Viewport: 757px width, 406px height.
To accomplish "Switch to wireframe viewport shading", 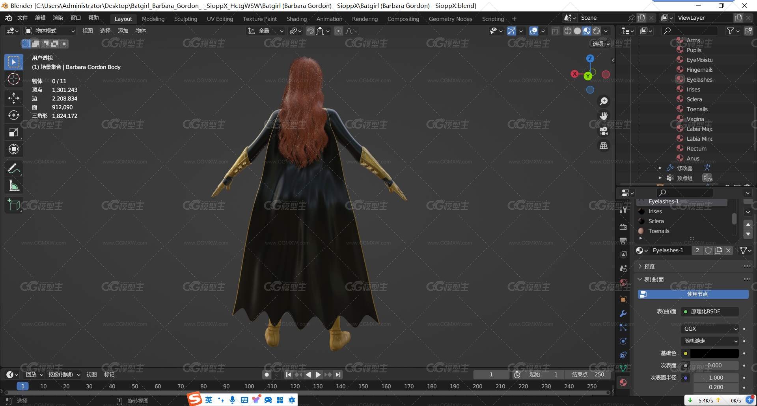I will [x=568, y=31].
